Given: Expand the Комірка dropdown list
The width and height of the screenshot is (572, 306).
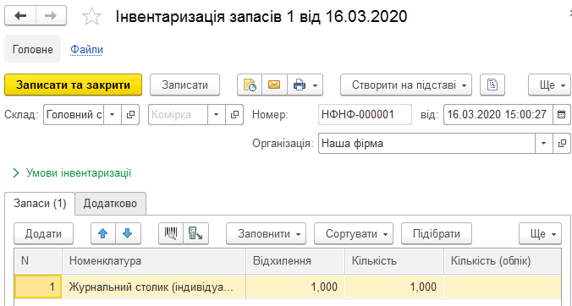Looking at the screenshot, I should point(217,115).
